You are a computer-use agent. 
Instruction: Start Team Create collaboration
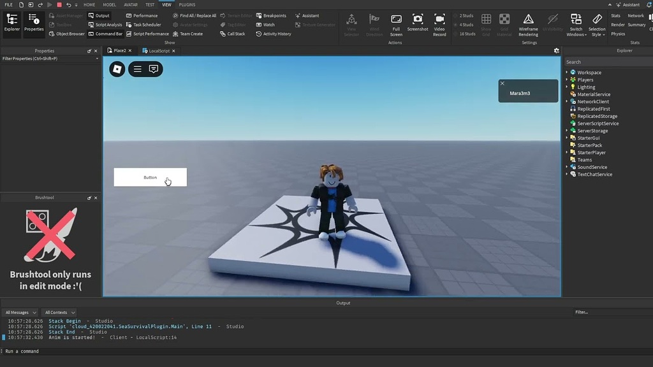tap(188, 34)
